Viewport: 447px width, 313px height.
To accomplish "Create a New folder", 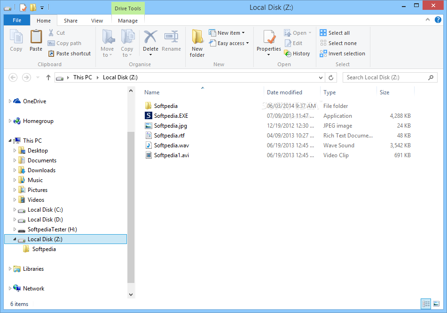I will [x=197, y=43].
